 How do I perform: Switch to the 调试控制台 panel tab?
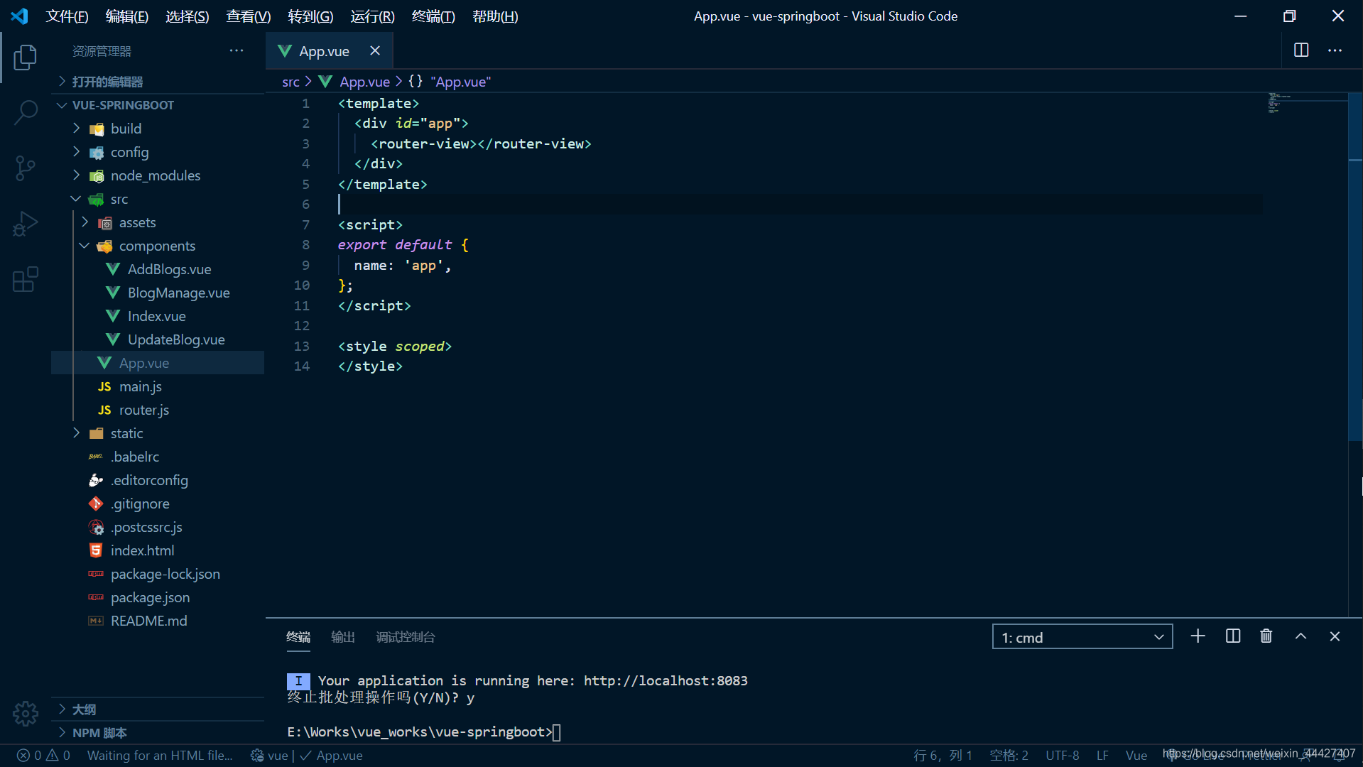point(405,637)
